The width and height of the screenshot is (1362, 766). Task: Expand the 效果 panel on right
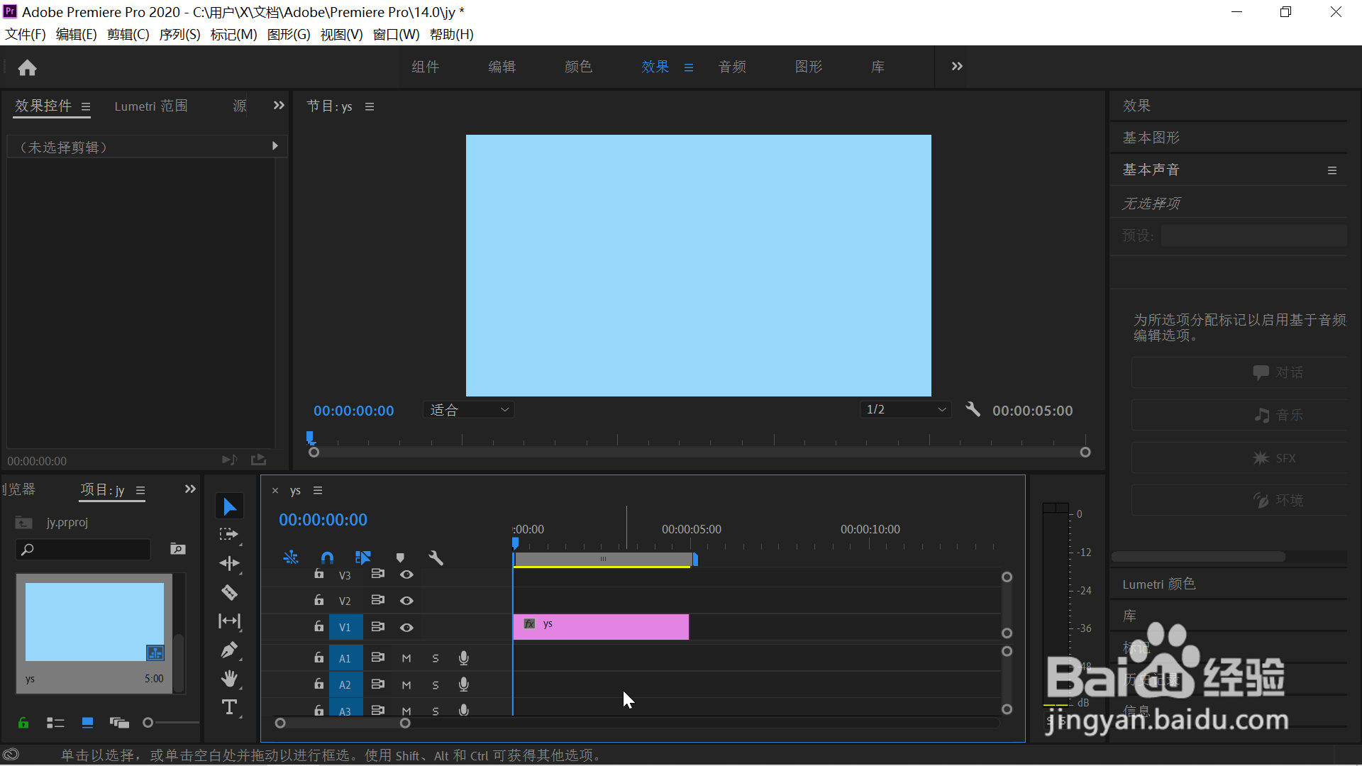[x=1136, y=106]
